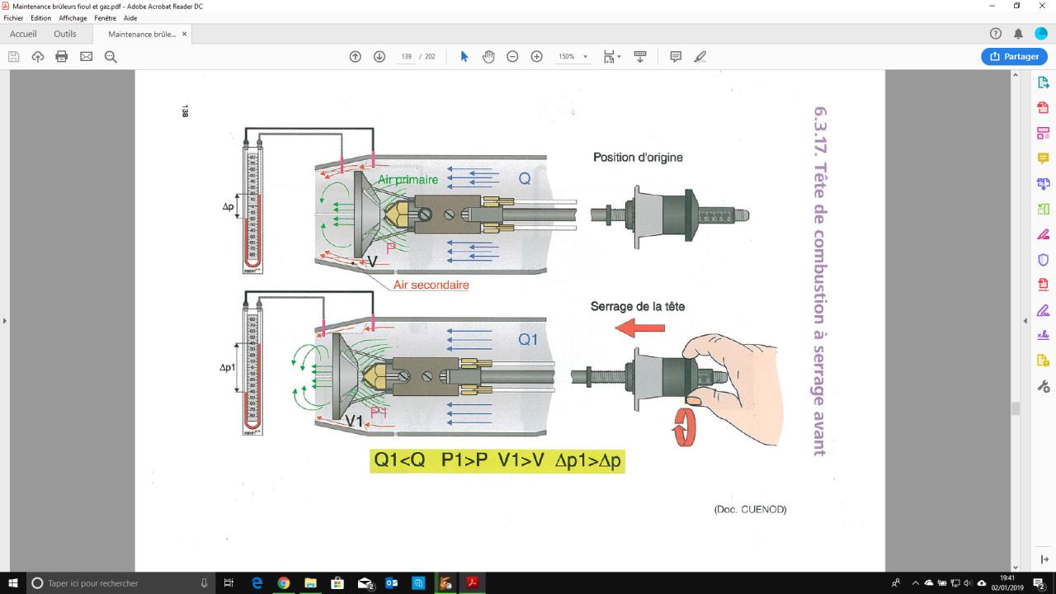Open the Edition menu

40,17
